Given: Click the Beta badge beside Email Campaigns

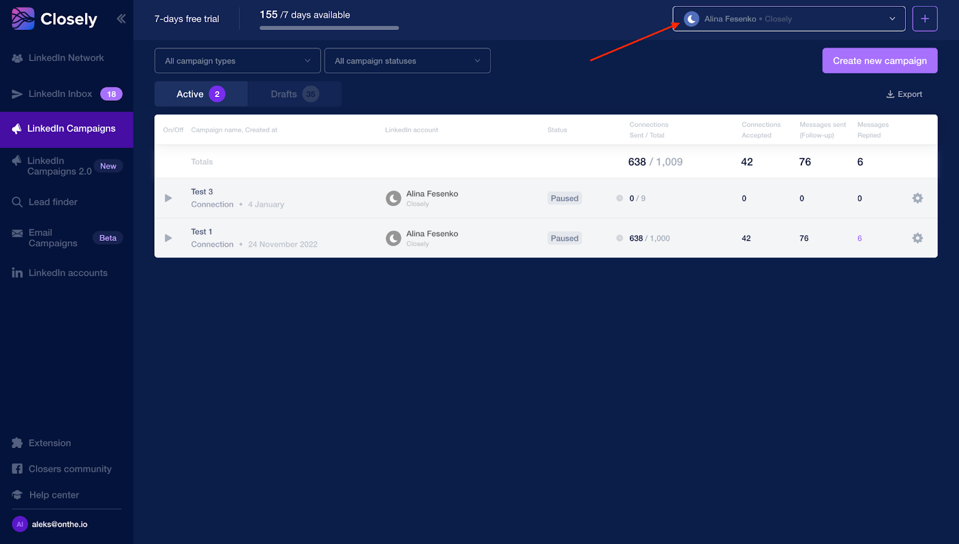Looking at the screenshot, I should click(x=108, y=238).
